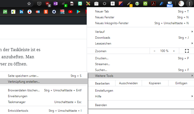Select Neues Fenster menu entry

coord(140,17)
